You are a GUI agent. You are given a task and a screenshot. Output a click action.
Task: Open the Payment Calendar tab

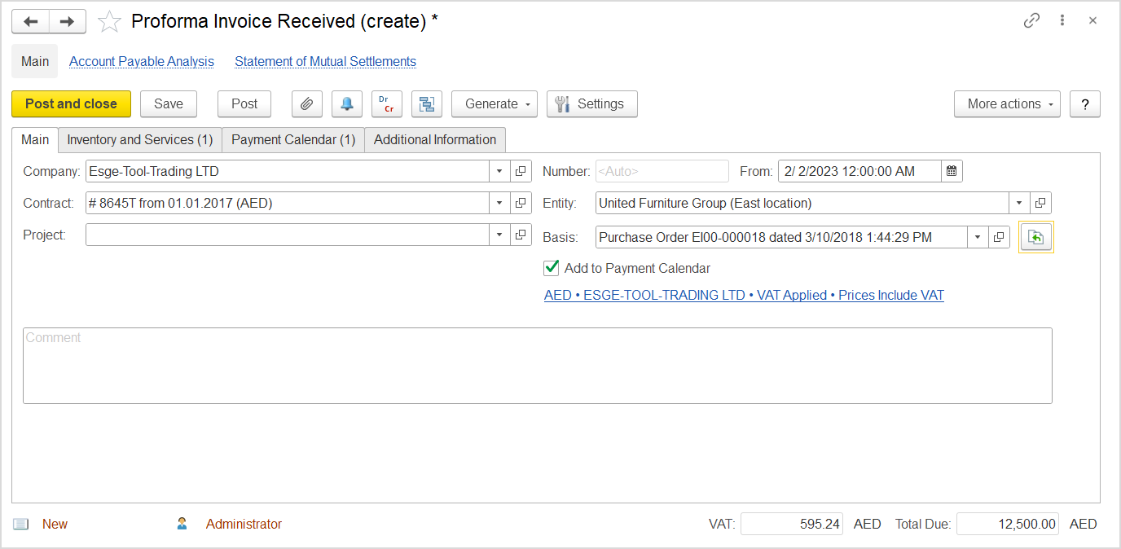point(292,139)
